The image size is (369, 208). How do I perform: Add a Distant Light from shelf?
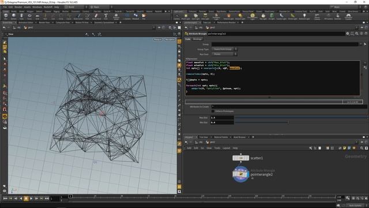point(240,16)
